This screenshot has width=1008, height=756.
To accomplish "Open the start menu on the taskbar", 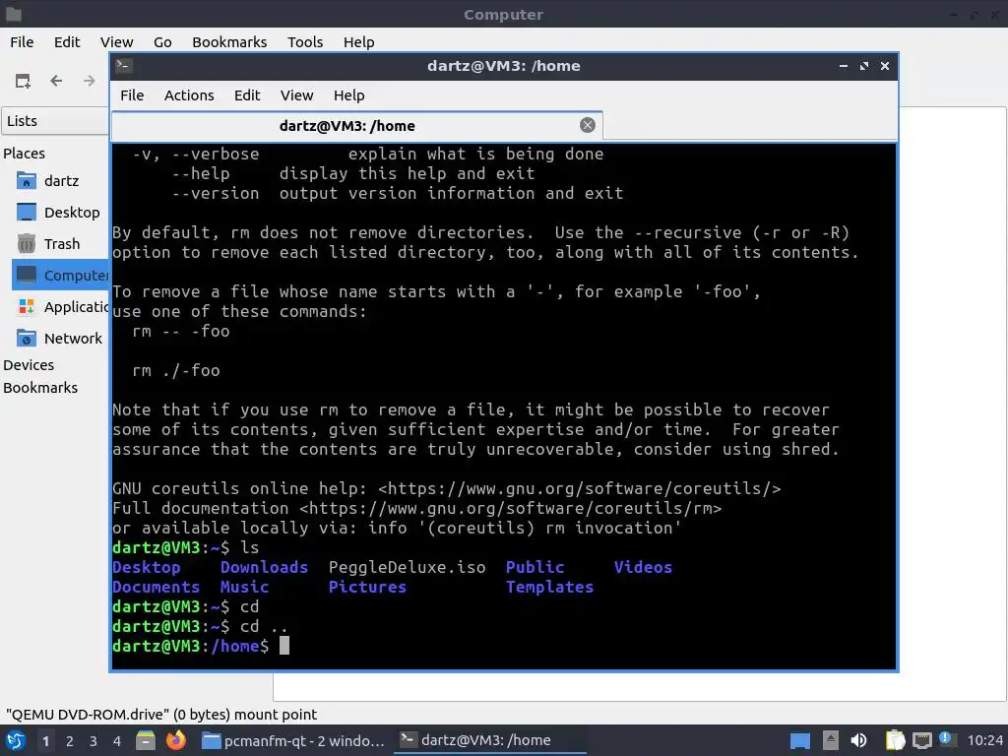I will [16, 740].
